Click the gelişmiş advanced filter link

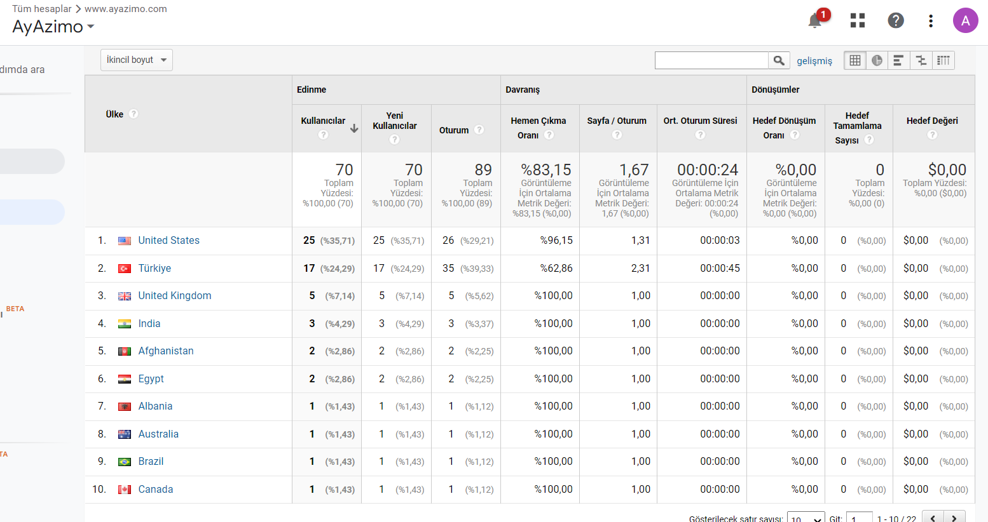[x=814, y=60]
